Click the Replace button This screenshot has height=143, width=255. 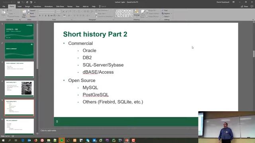(167, 14)
